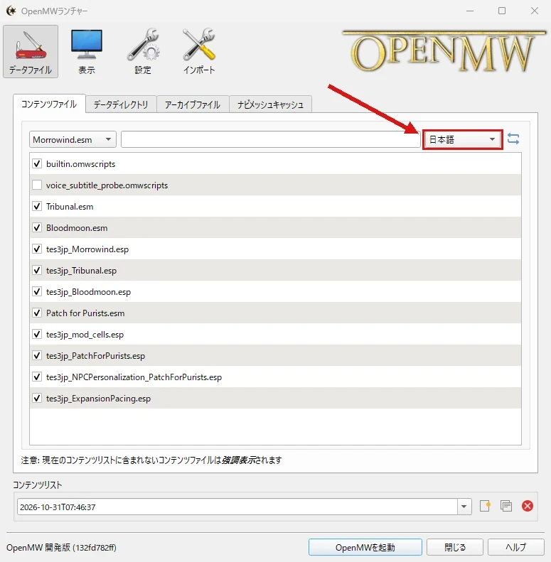Click the ヘルプ help button
551x562 pixels.
coord(516,547)
